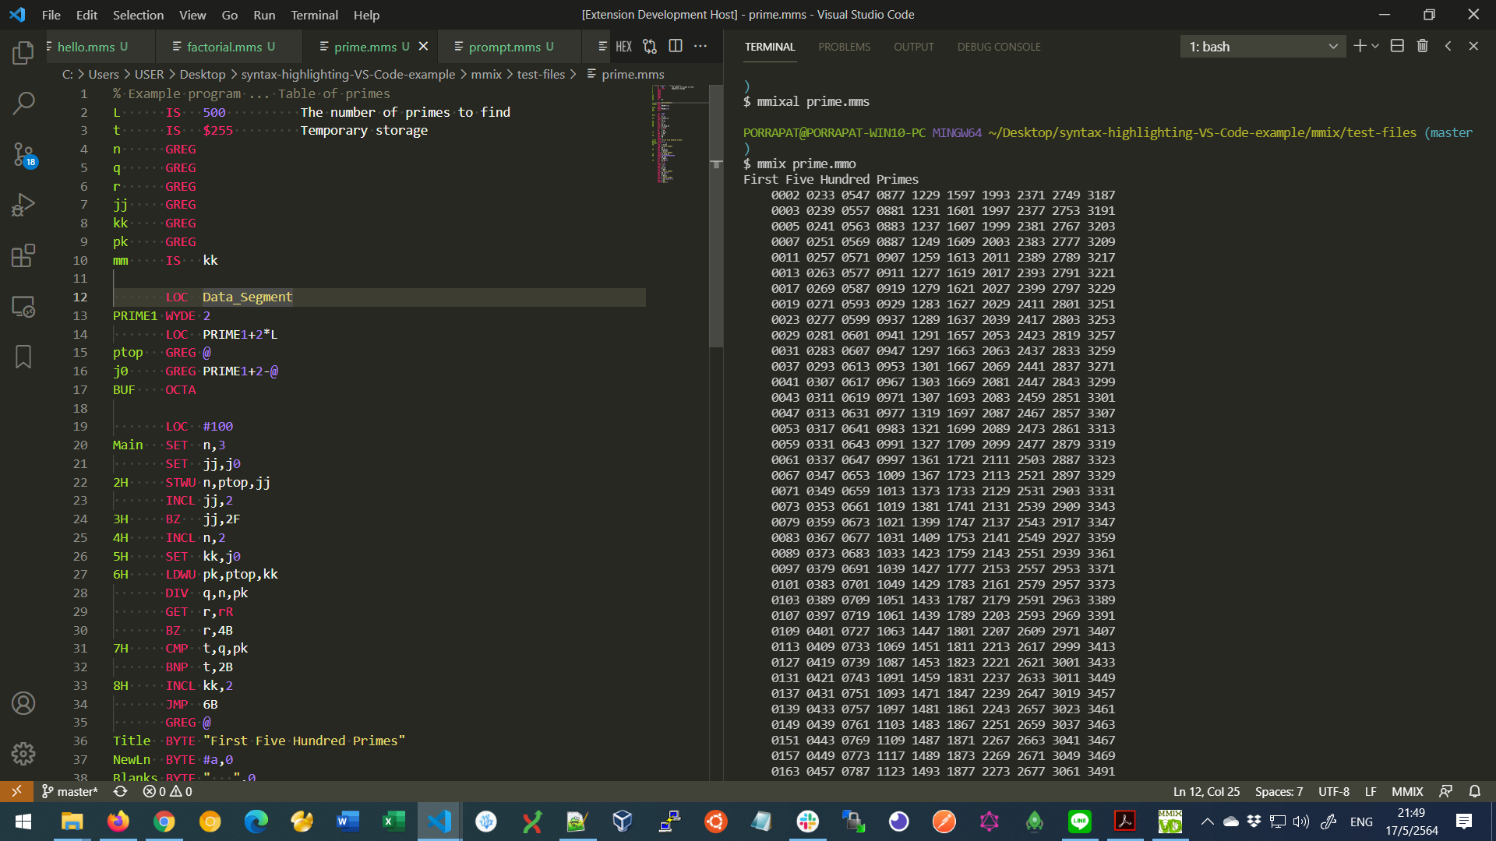
Task: Click the master* branch in status bar
Action: [x=70, y=791]
